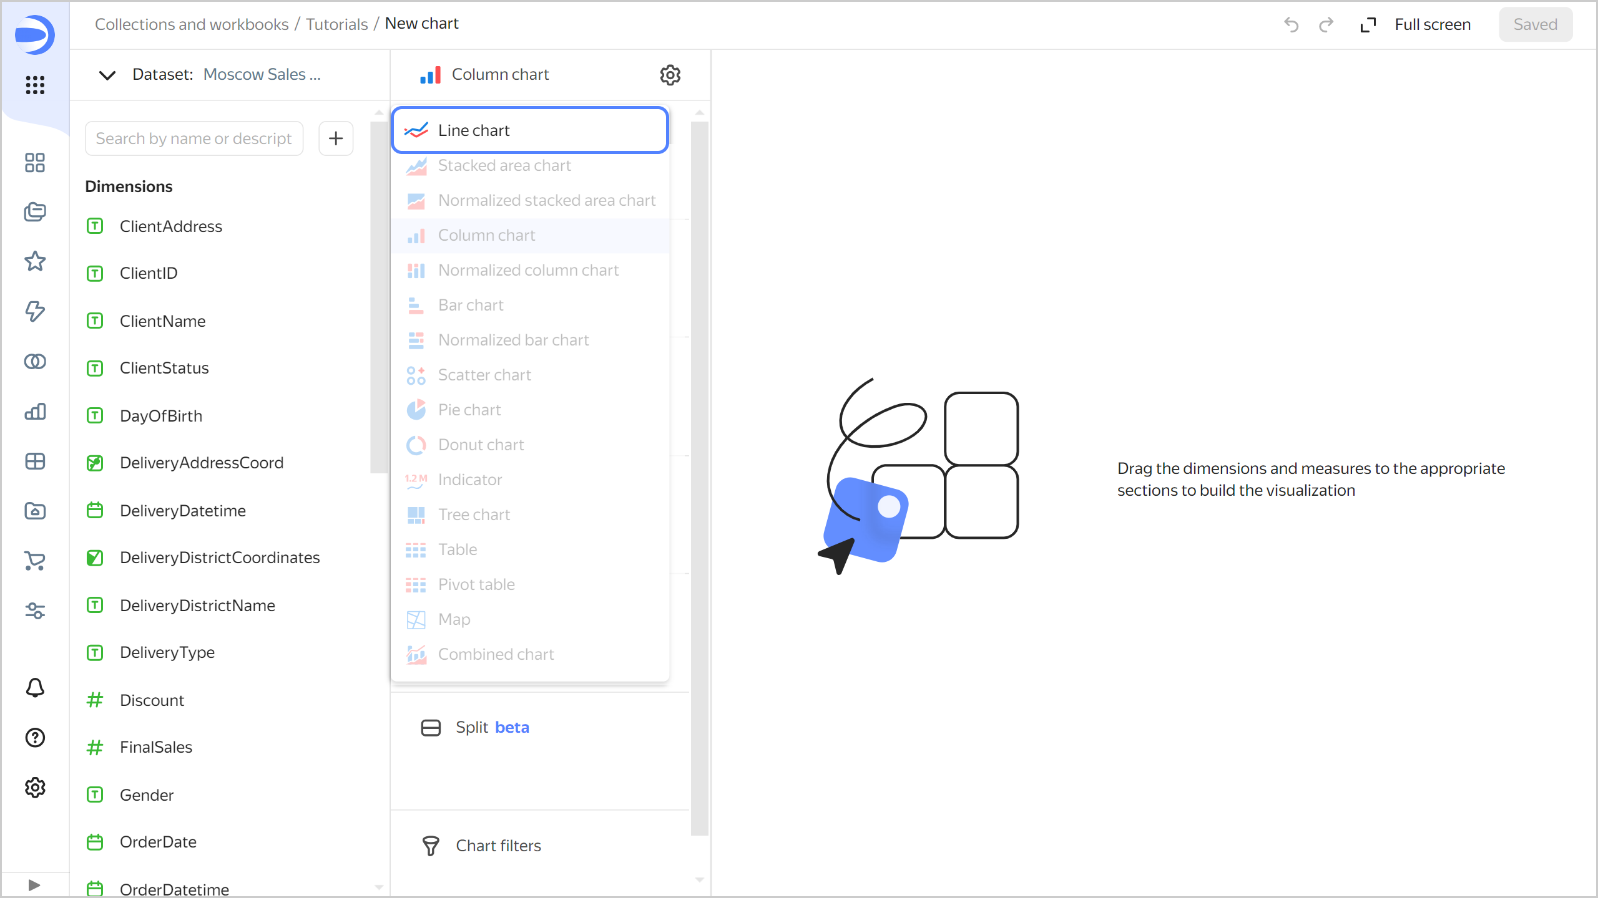The image size is (1598, 898).
Task: Open the notifications bell icon
Action: click(35, 688)
